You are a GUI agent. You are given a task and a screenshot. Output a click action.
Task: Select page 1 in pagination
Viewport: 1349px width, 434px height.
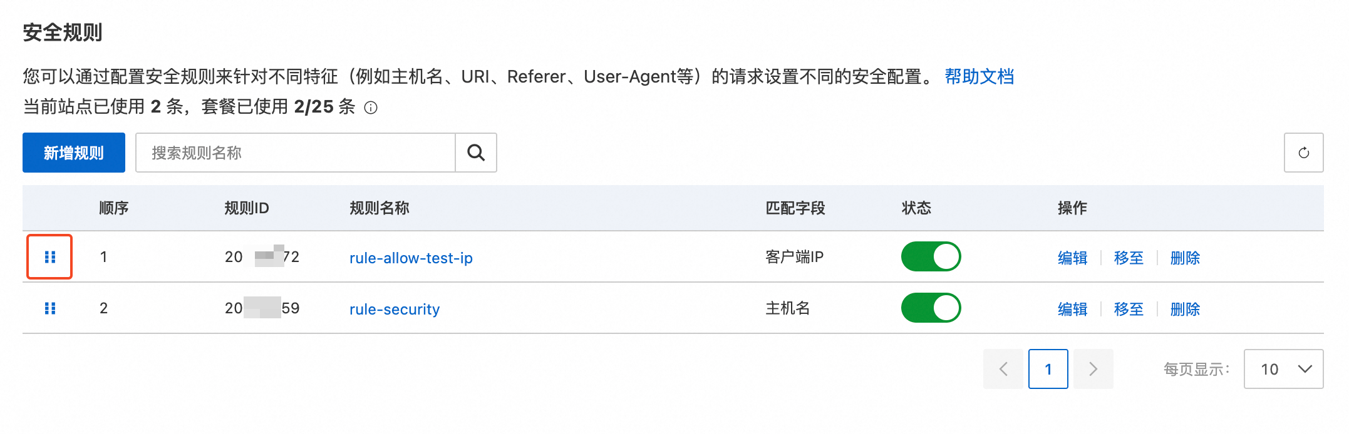(x=1048, y=369)
